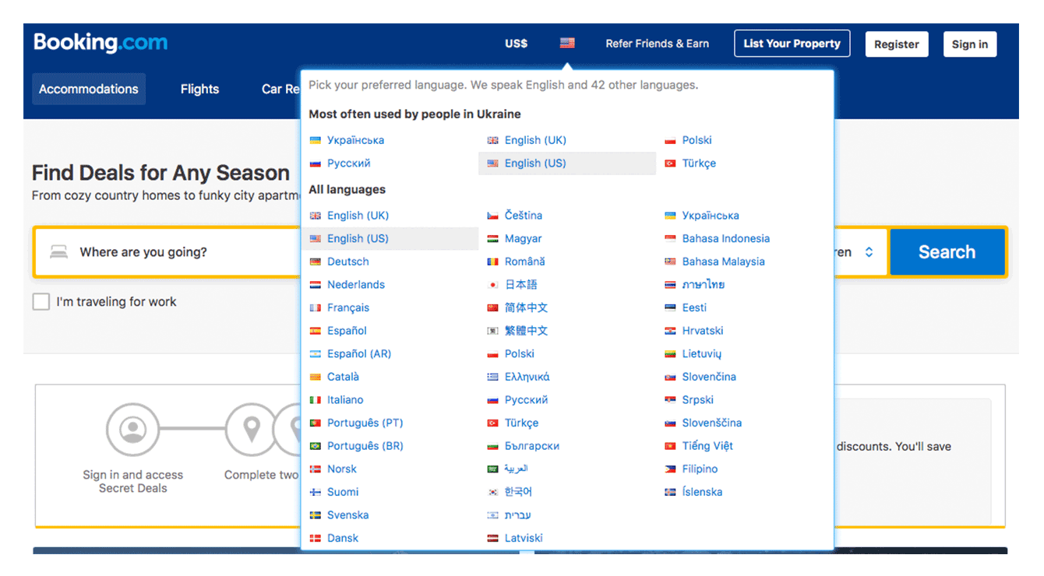1044x576 pixels.
Task: Click the Thai flag next to ภาษาไทย
Action: 670,285
